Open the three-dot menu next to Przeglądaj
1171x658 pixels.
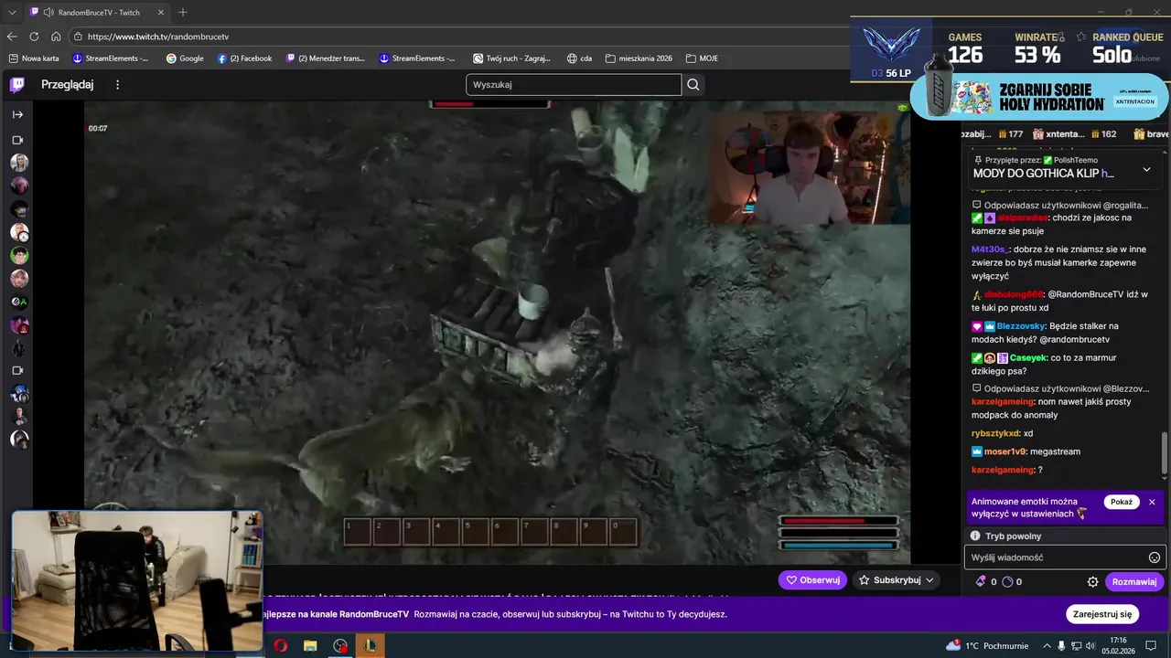point(117,85)
